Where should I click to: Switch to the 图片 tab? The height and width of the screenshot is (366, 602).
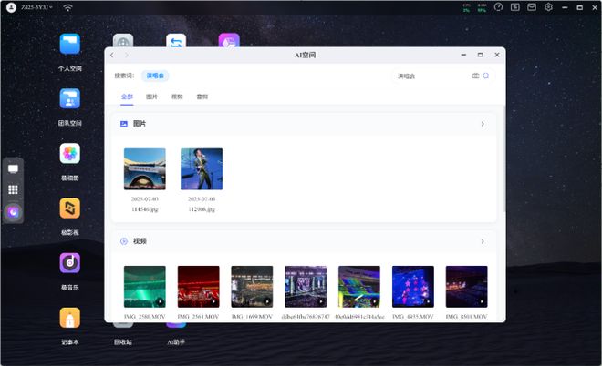click(x=151, y=96)
